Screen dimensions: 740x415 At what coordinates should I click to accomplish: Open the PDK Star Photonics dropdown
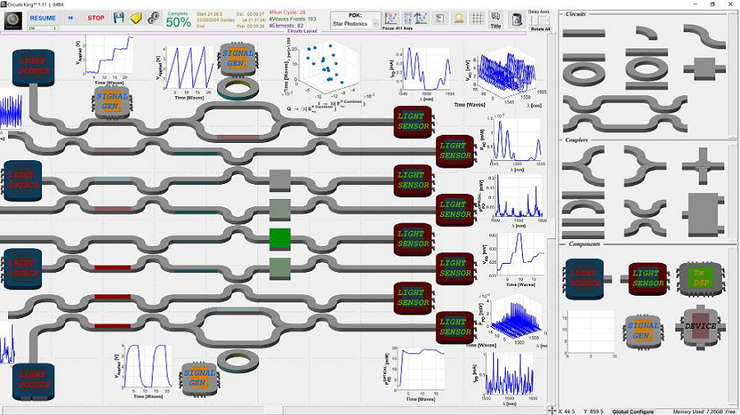click(355, 24)
